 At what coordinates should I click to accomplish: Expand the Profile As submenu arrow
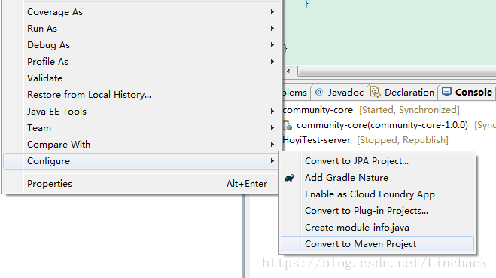[272, 62]
